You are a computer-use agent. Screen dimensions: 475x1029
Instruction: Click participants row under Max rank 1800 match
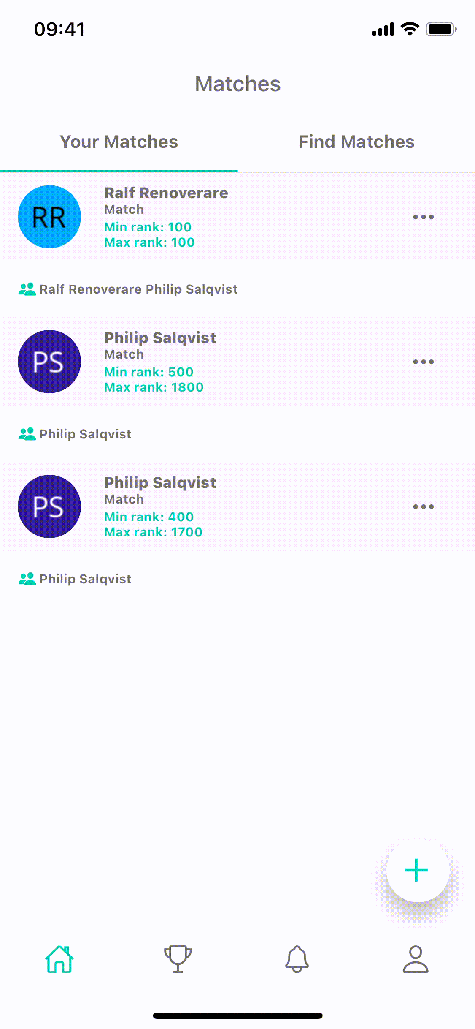(x=237, y=434)
